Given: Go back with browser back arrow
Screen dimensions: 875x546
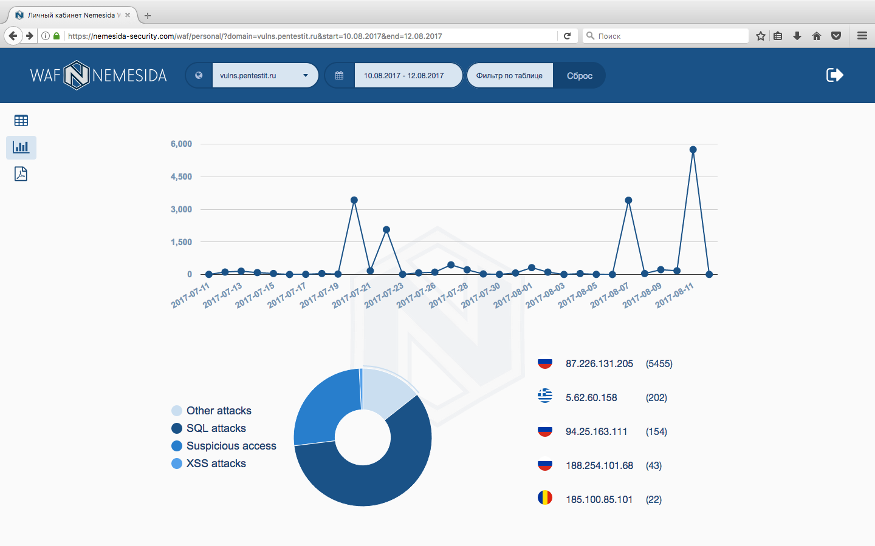Looking at the screenshot, I should point(13,36).
